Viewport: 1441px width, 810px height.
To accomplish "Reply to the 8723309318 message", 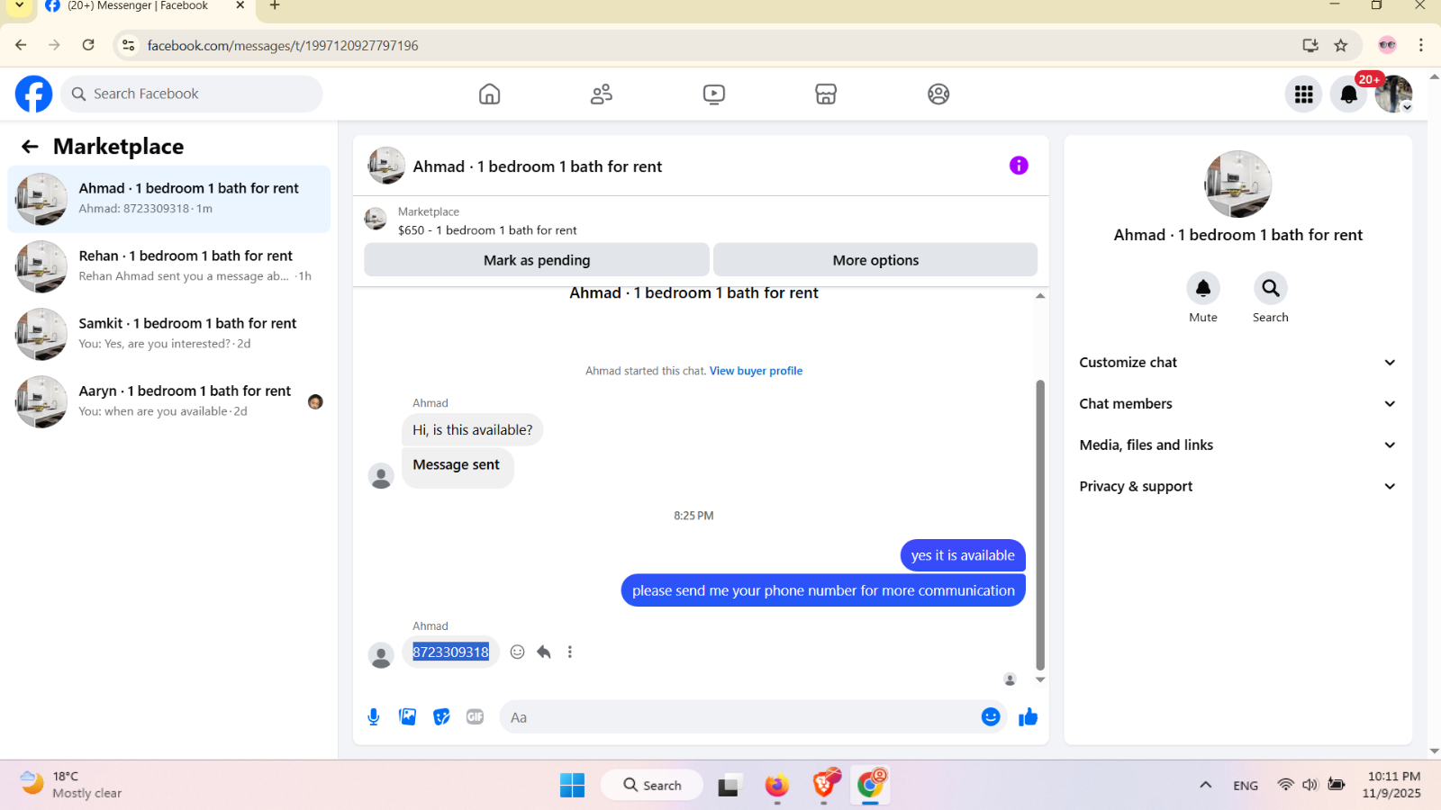I will tap(544, 652).
